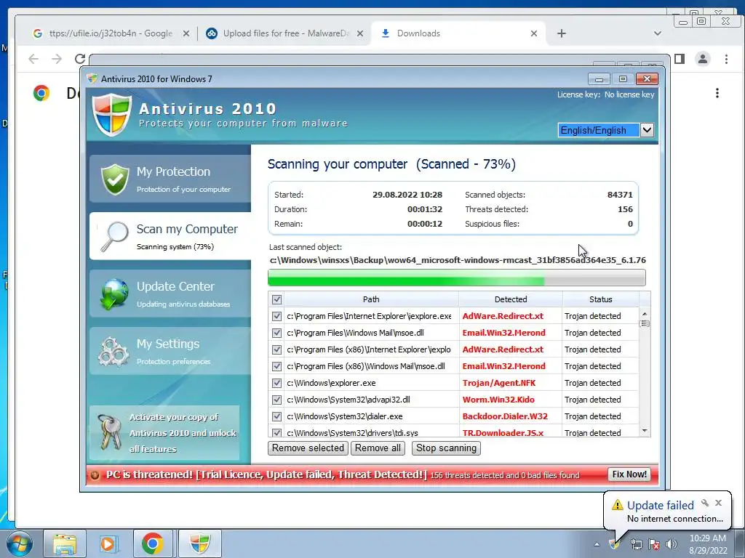745x558 pixels.
Task: Launch Windows Media Player from the taskbar
Action: pos(108,543)
